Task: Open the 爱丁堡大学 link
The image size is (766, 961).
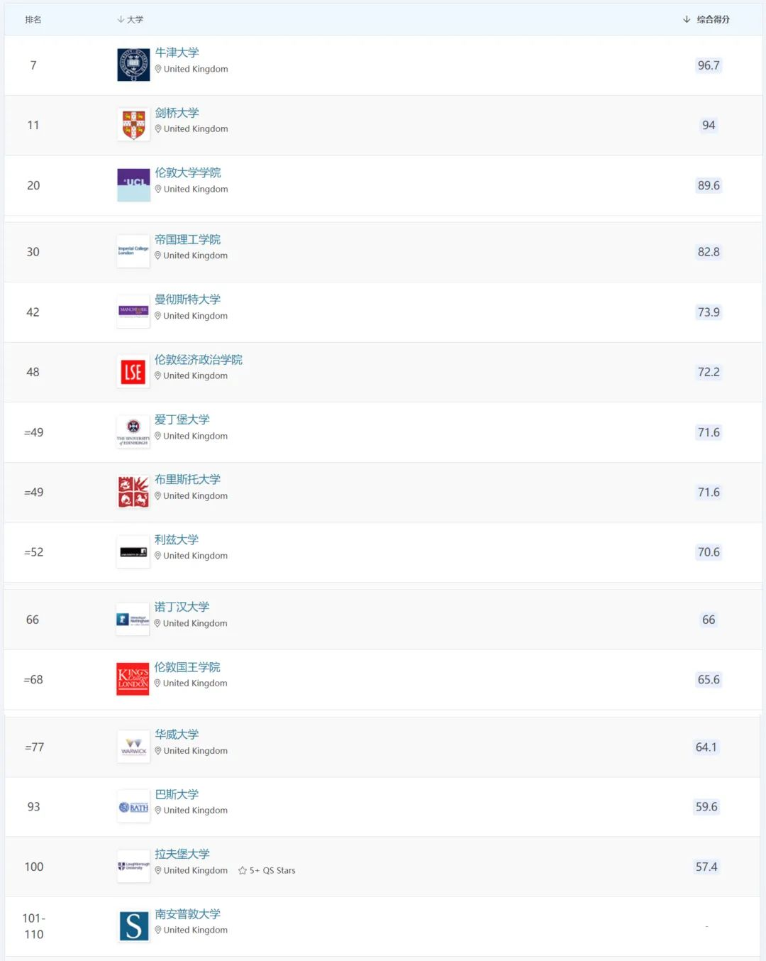Action: coord(182,419)
